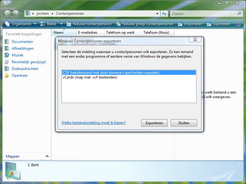Go forward with the Forward arrow button
The height and width of the screenshot is (184, 246).
click(16, 13)
